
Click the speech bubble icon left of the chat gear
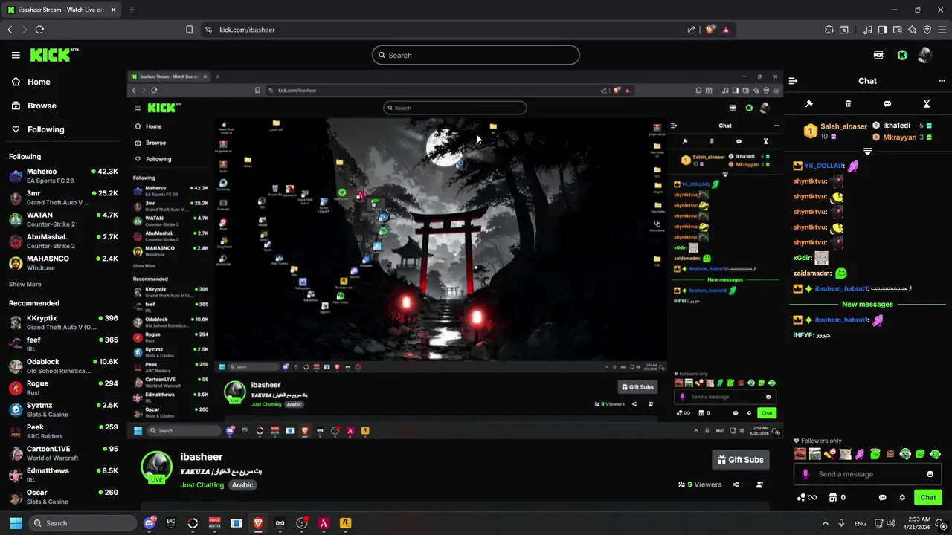(883, 497)
